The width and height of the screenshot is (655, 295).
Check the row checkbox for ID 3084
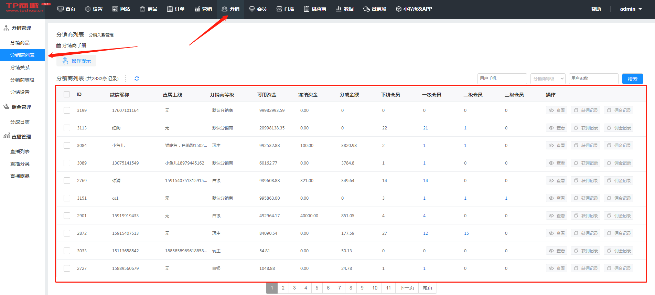67,146
